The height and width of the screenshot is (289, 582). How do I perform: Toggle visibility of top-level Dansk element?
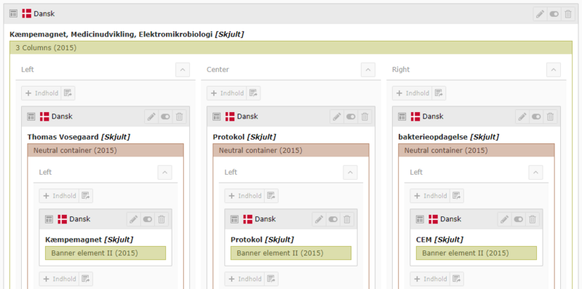[554, 14]
